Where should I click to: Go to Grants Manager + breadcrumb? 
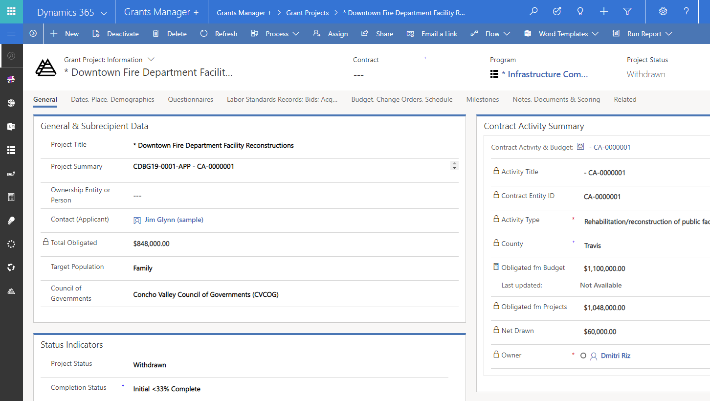click(x=244, y=13)
